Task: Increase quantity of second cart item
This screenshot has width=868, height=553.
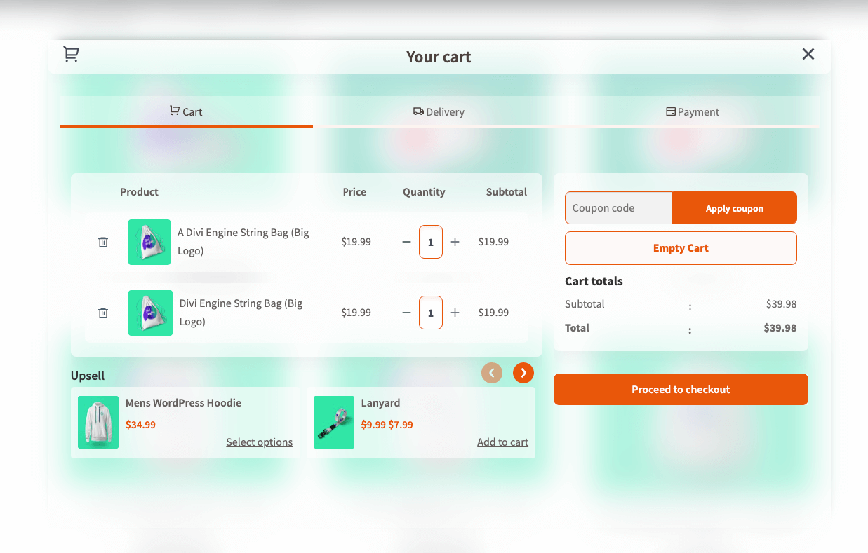Action: tap(455, 313)
